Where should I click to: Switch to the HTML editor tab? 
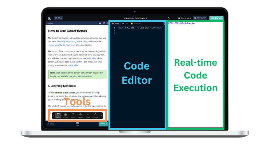point(116,24)
